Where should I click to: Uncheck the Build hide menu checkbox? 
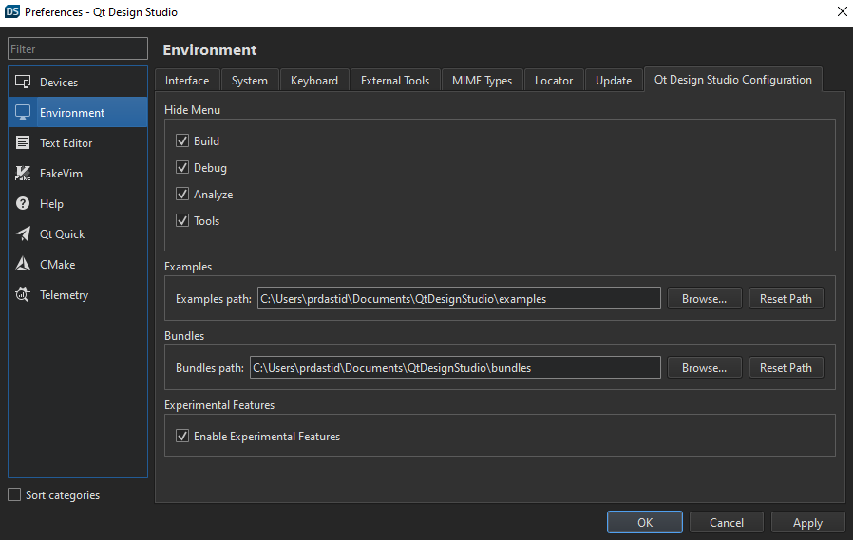tap(182, 141)
